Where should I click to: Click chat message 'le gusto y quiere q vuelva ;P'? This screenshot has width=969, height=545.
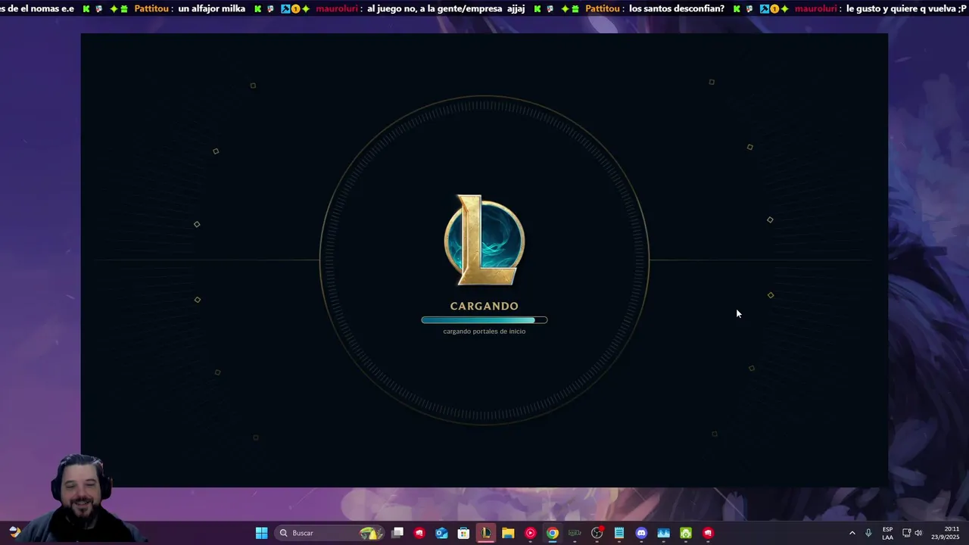pyautogui.click(x=906, y=9)
